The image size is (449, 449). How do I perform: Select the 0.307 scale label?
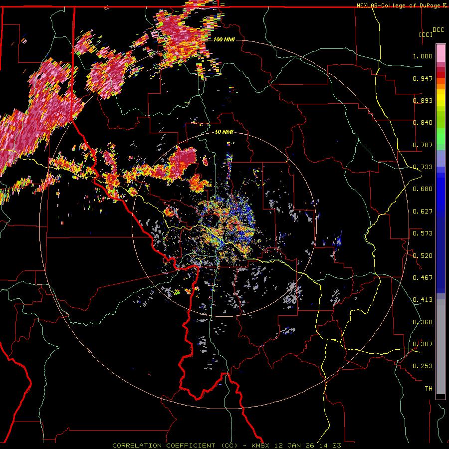click(423, 344)
